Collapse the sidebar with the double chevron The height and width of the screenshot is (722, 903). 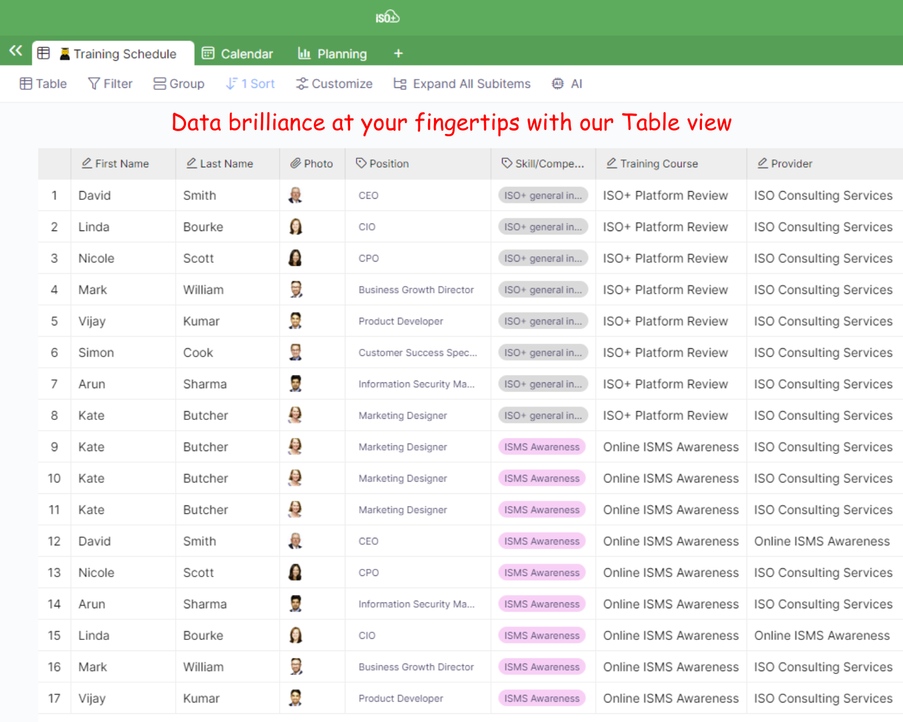point(16,51)
